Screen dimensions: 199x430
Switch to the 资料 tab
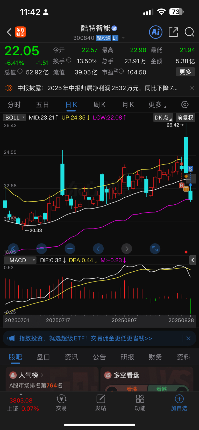click(x=183, y=357)
